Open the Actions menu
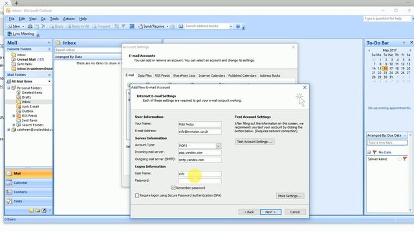This screenshot has height=232, width=414. click(x=69, y=19)
